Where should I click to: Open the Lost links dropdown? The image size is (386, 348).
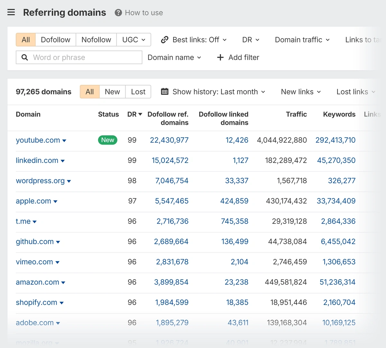coord(356,92)
